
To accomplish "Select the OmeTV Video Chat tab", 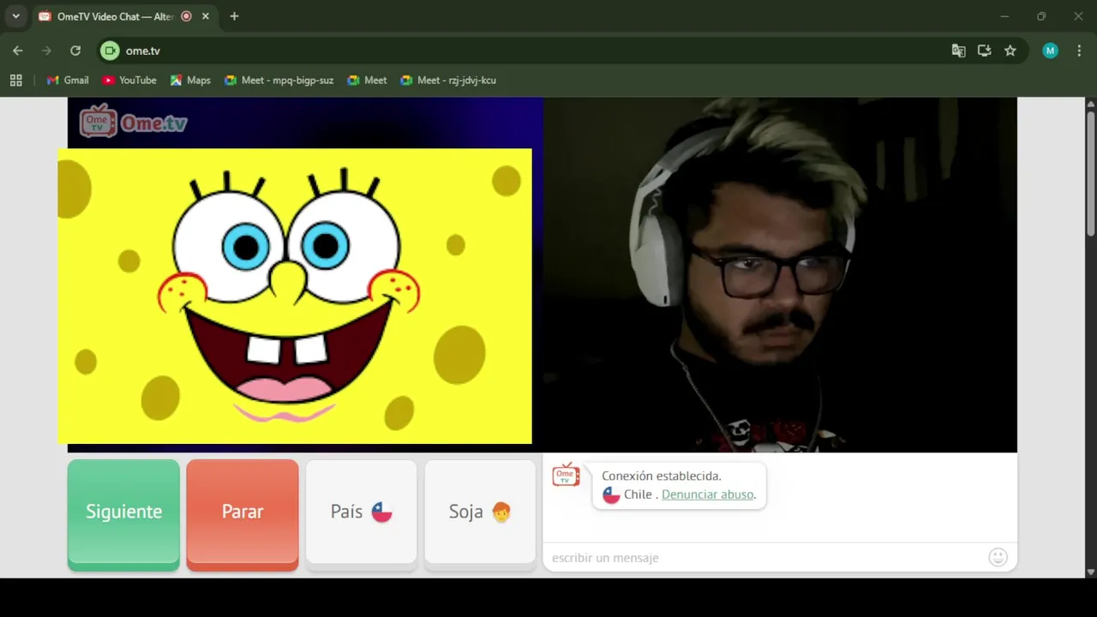I will click(116, 16).
